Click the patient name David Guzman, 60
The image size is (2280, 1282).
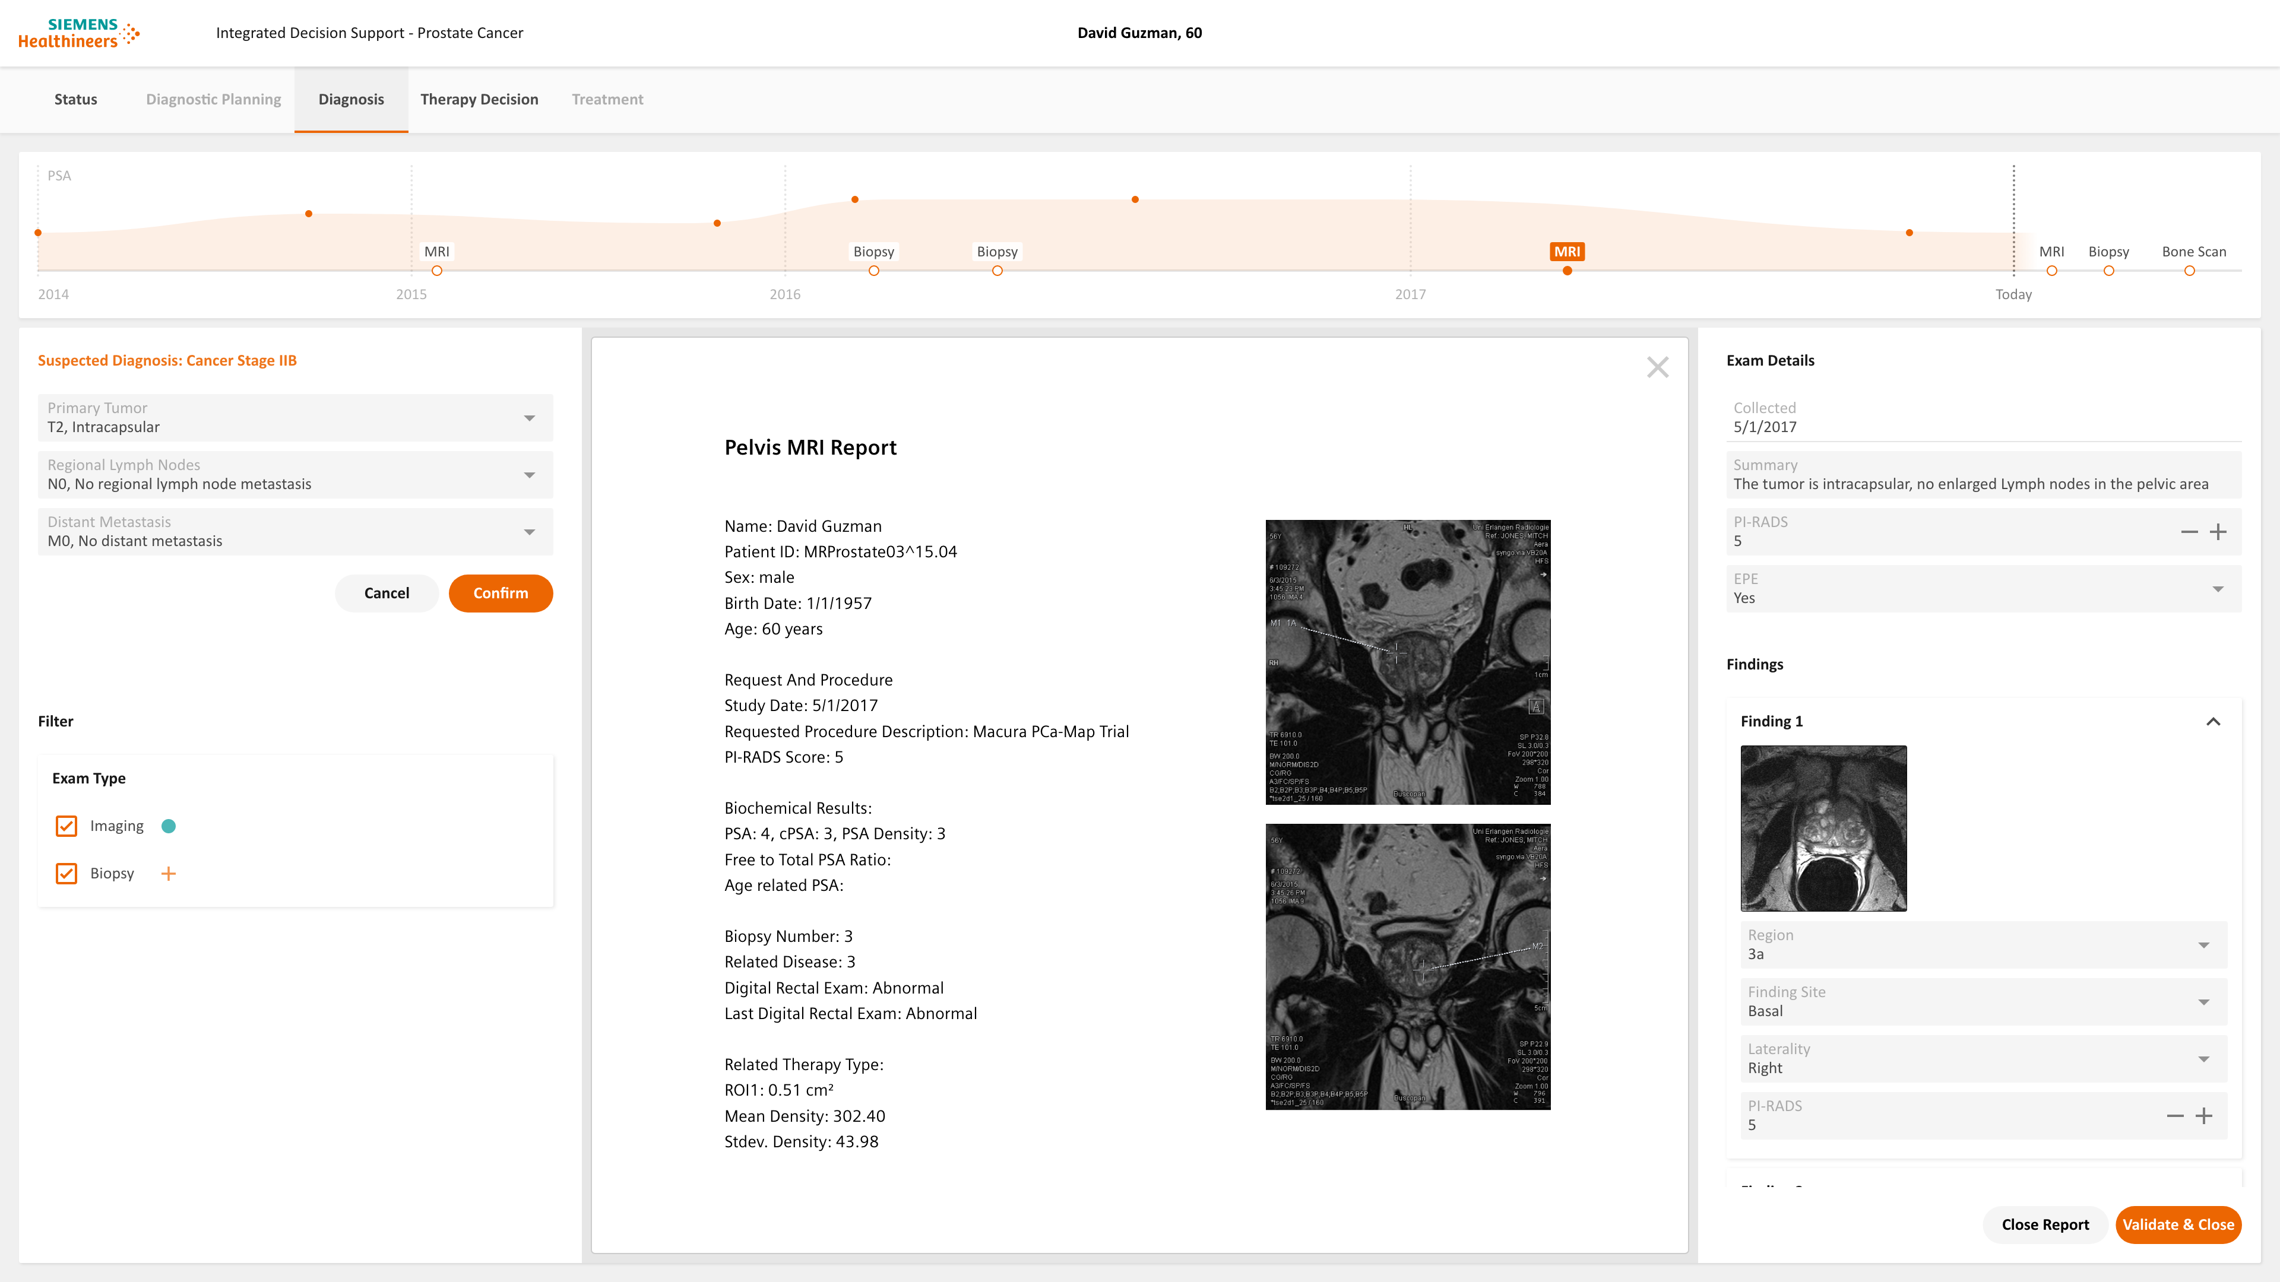[1139, 33]
